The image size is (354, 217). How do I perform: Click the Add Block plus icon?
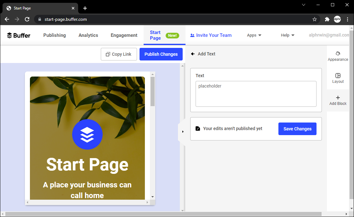pyautogui.click(x=338, y=98)
